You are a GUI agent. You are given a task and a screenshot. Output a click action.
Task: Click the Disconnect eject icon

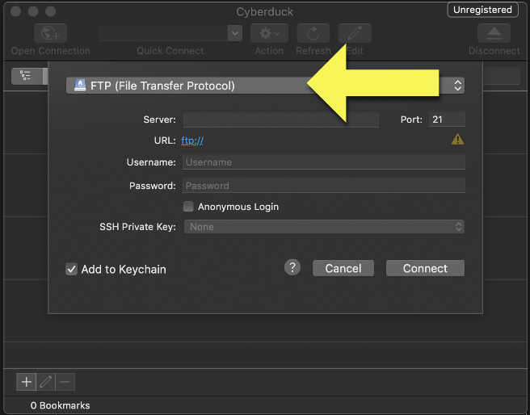click(x=494, y=33)
